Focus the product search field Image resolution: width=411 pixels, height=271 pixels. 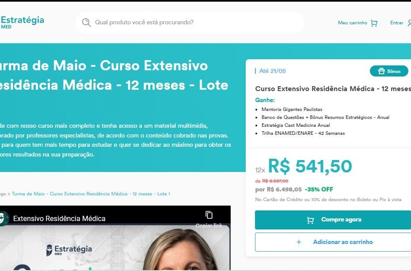pos(190,23)
